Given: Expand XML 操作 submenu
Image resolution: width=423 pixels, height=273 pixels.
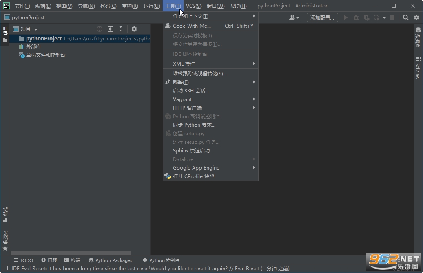Looking at the screenshot, I should (x=211, y=64).
